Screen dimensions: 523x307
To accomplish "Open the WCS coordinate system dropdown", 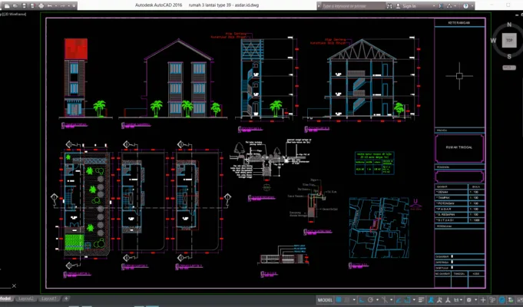I will point(509,68).
